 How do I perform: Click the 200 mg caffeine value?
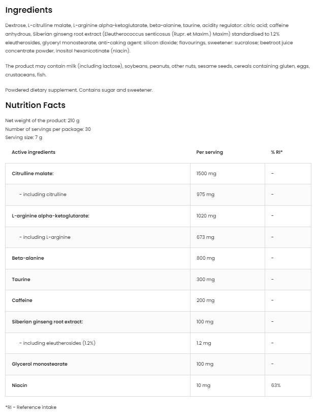205,300
